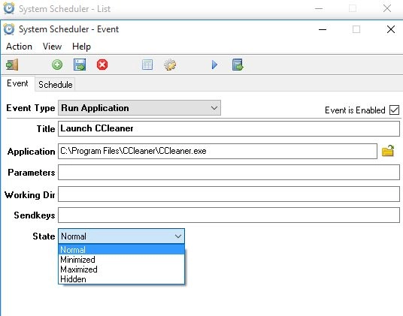Delete event with red X icon
This screenshot has height=316, width=403.
(x=102, y=65)
